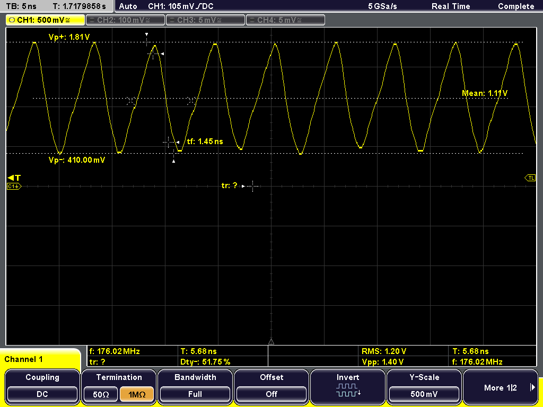Click the tr cursor arrow marker below the waveform
This screenshot has height=407, width=543.
point(243,186)
